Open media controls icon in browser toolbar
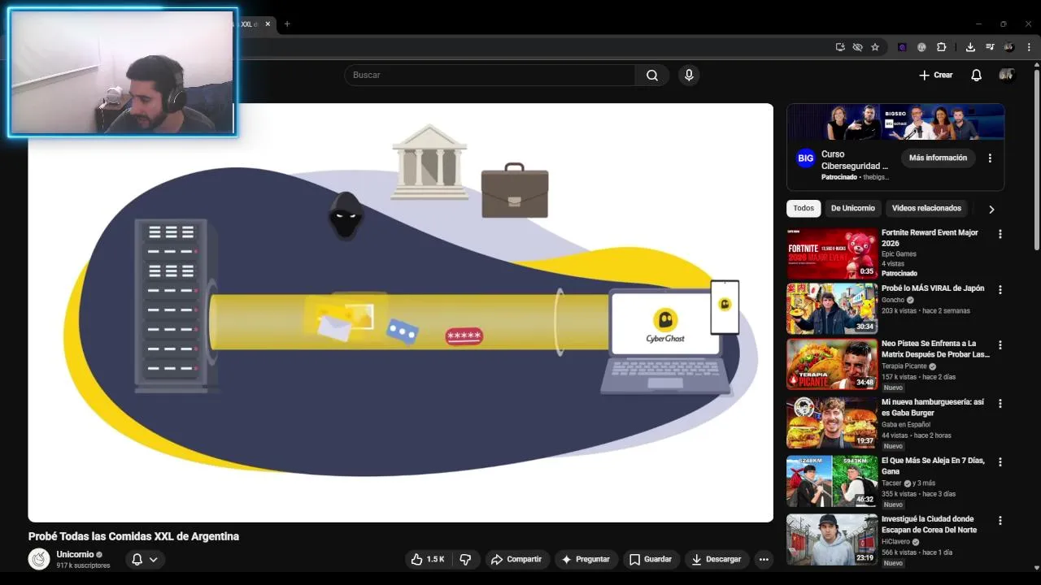The width and height of the screenshot is (1041, 585). pyautogui.click(x=990, y=47)
